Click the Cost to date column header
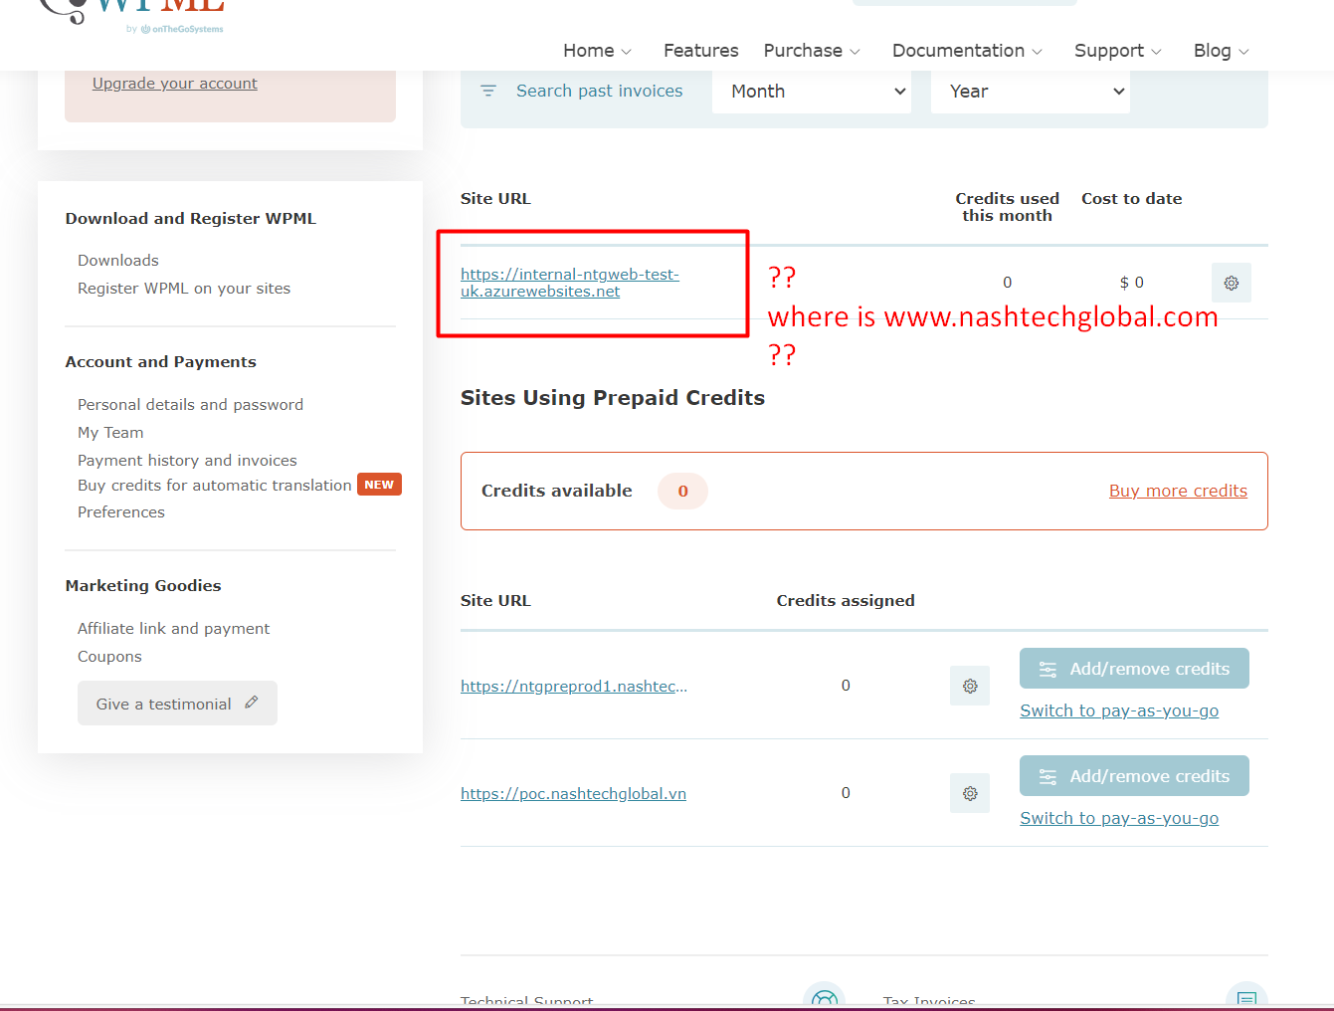This screenshot has width=1334, height=1011. click(1132, 199)
